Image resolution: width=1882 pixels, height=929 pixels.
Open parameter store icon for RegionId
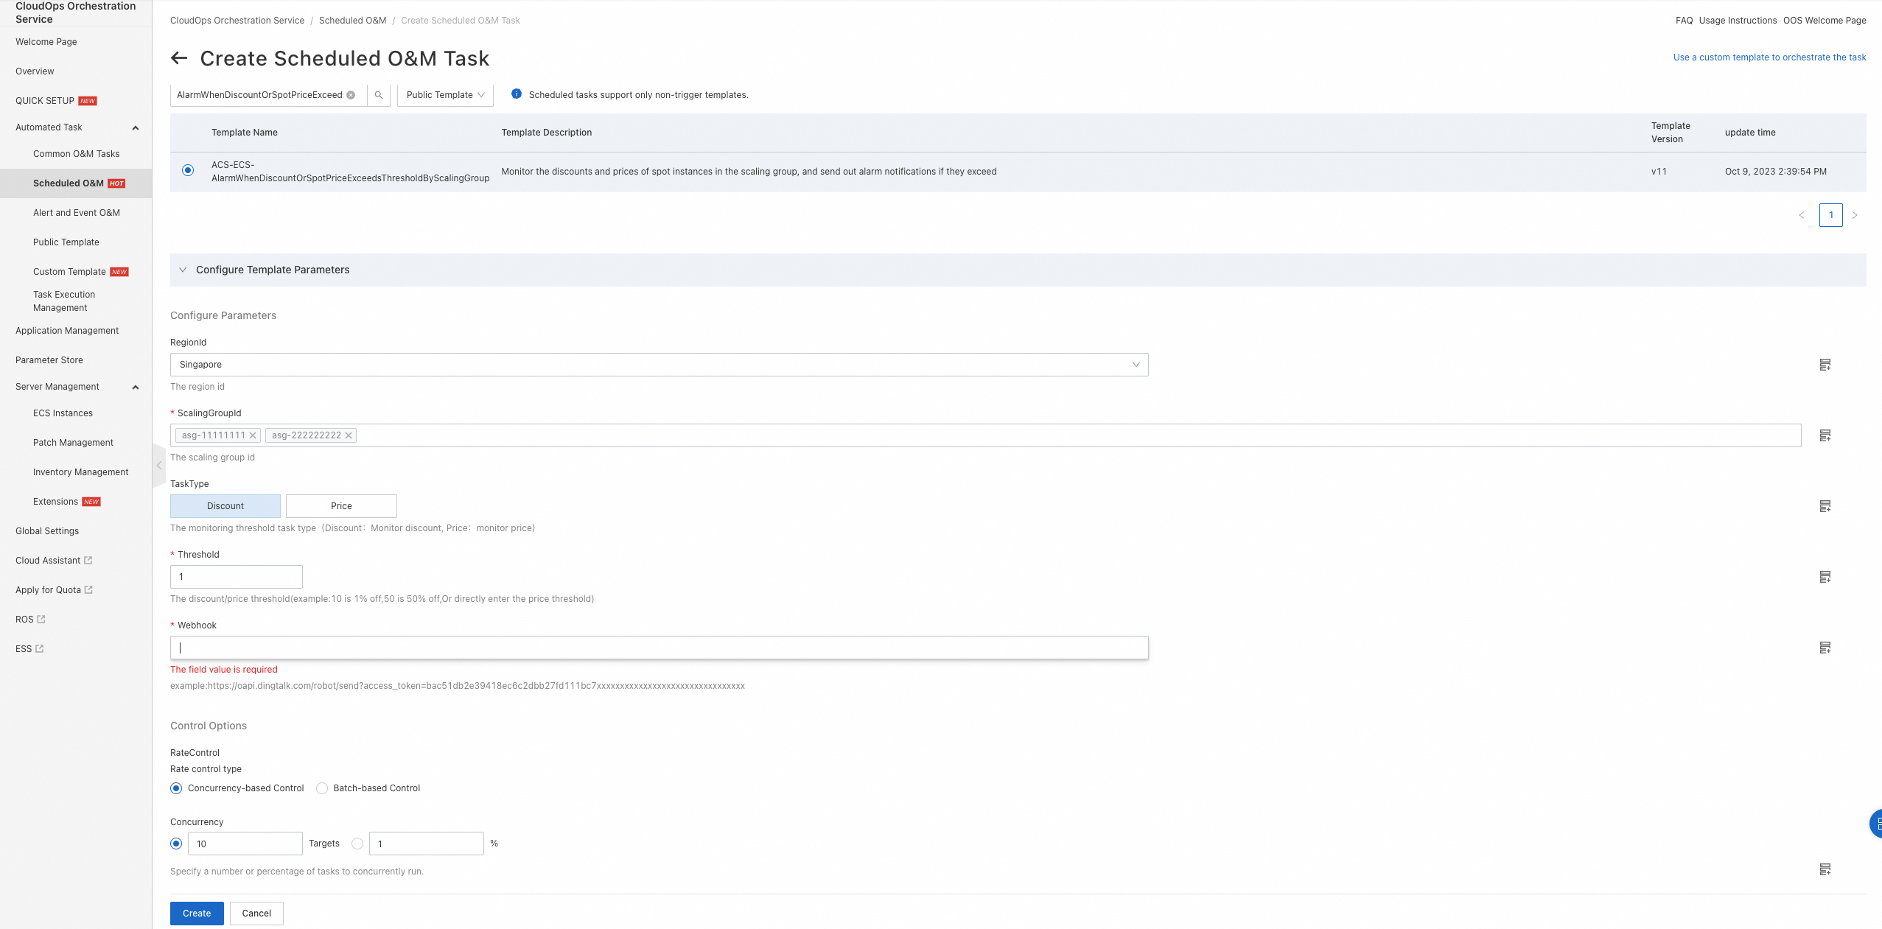[1825, 365]
